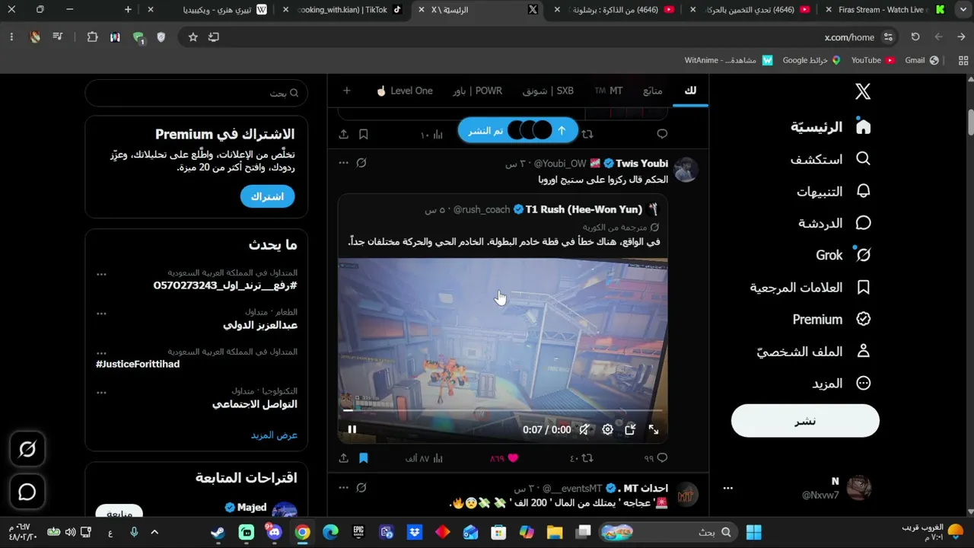The width and height of the screenshot is (974, 548).
Task: Open options for trend التواصل الاجتماعي
Action: (x=101, y=392)
